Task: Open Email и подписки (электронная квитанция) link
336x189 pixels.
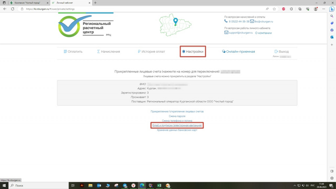Action: [177, 125]
